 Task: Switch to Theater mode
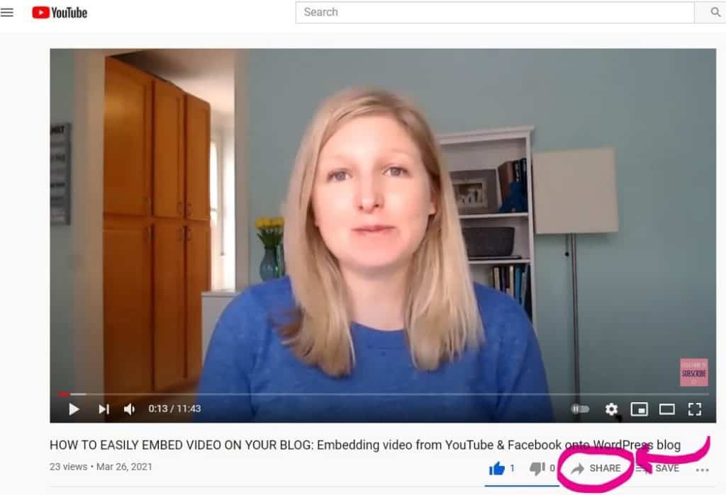[x=665, y=409]
